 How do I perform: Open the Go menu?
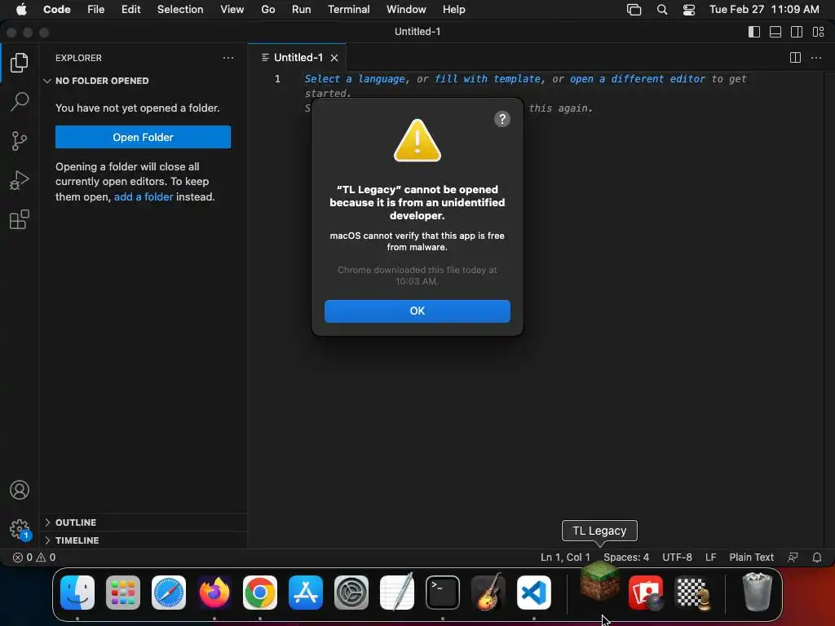(267, 10)
